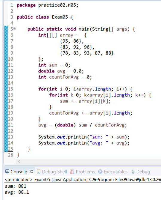This screenshot has width=161, height=200.
Task: Click the row '{95, 86},'
Action: click(72, 41)
